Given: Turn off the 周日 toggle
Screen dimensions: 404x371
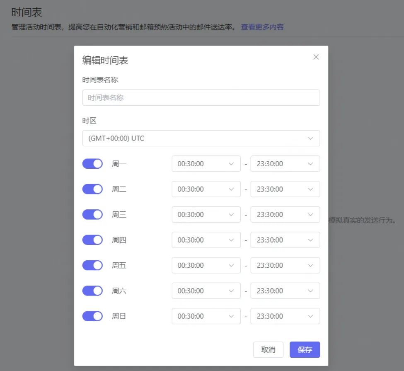Looking at the screenshot, I should click(92, 316).
